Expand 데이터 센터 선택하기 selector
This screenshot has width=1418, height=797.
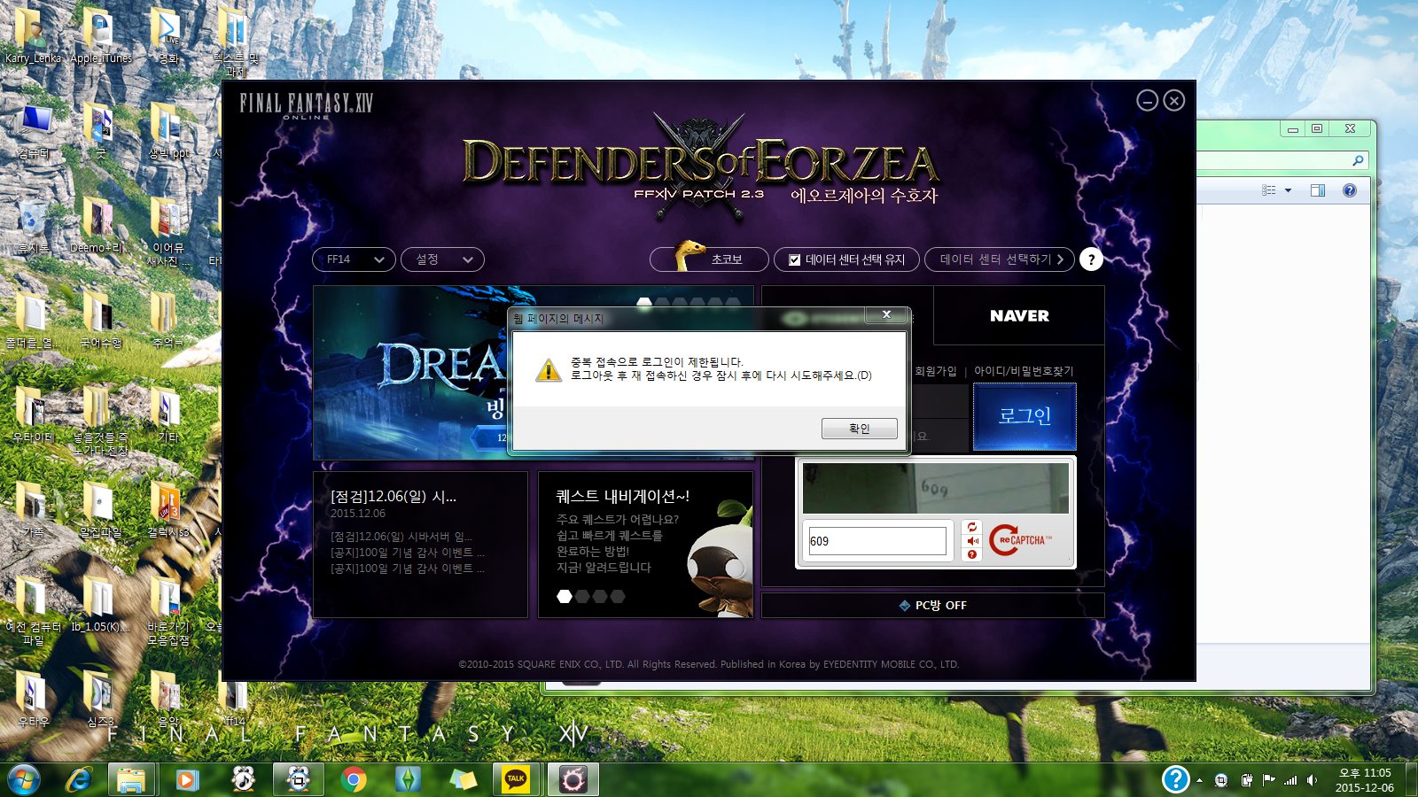pos(1000,259)
